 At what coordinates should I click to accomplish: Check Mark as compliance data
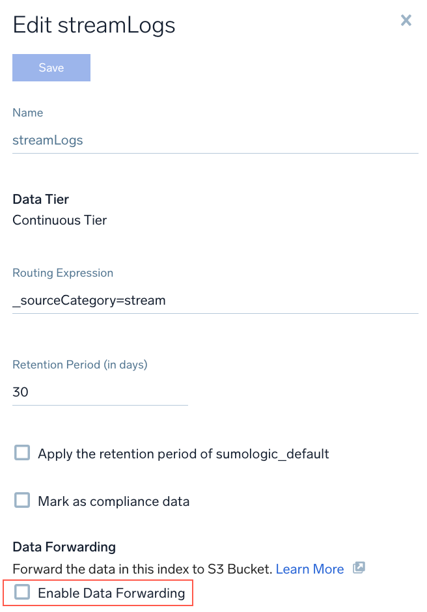click(x=21, y=501)
